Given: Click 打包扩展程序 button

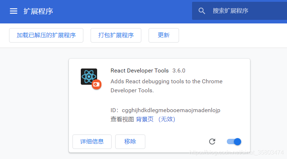Looking at the screenshot, I should pos(116,35).
